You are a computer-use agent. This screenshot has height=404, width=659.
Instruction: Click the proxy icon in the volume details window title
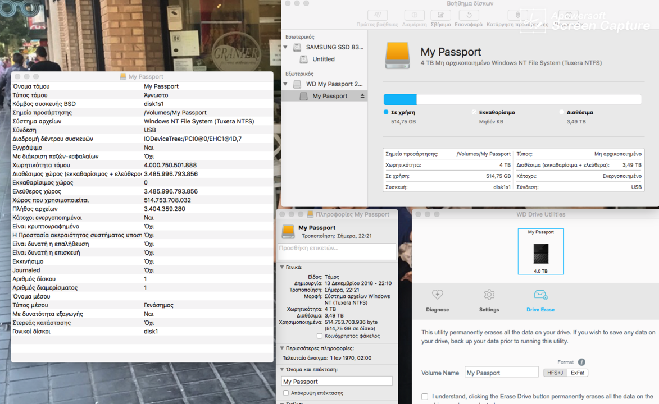tap(123, 76)
